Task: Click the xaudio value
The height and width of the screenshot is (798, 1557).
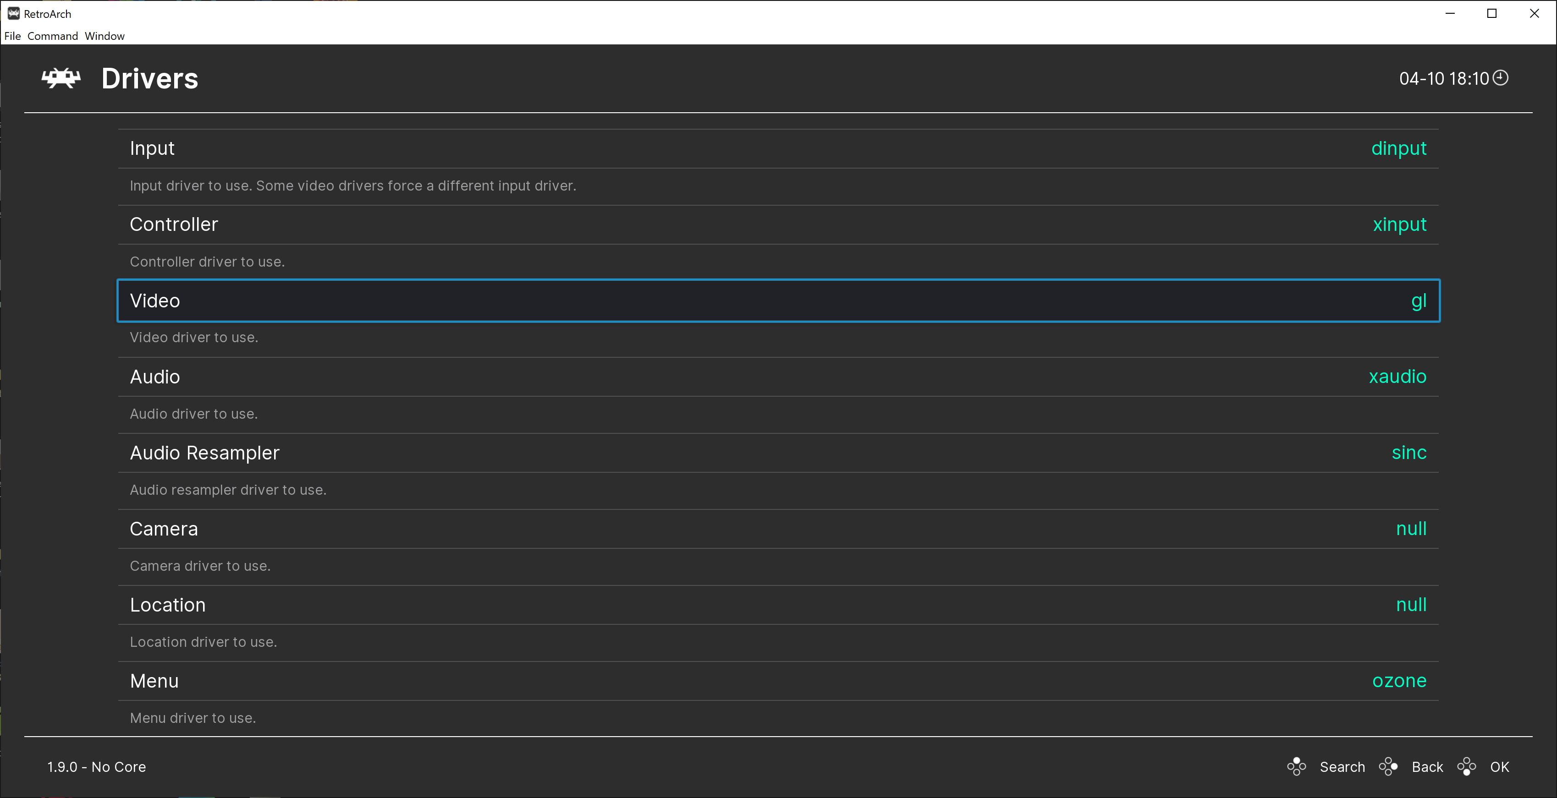Action: [x=1397, y=377]
